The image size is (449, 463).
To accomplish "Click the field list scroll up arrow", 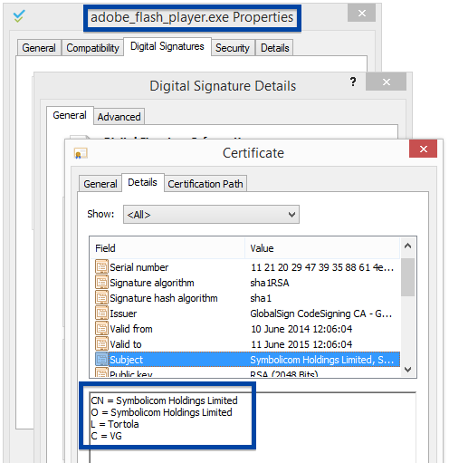I will (x=407, y=246).
